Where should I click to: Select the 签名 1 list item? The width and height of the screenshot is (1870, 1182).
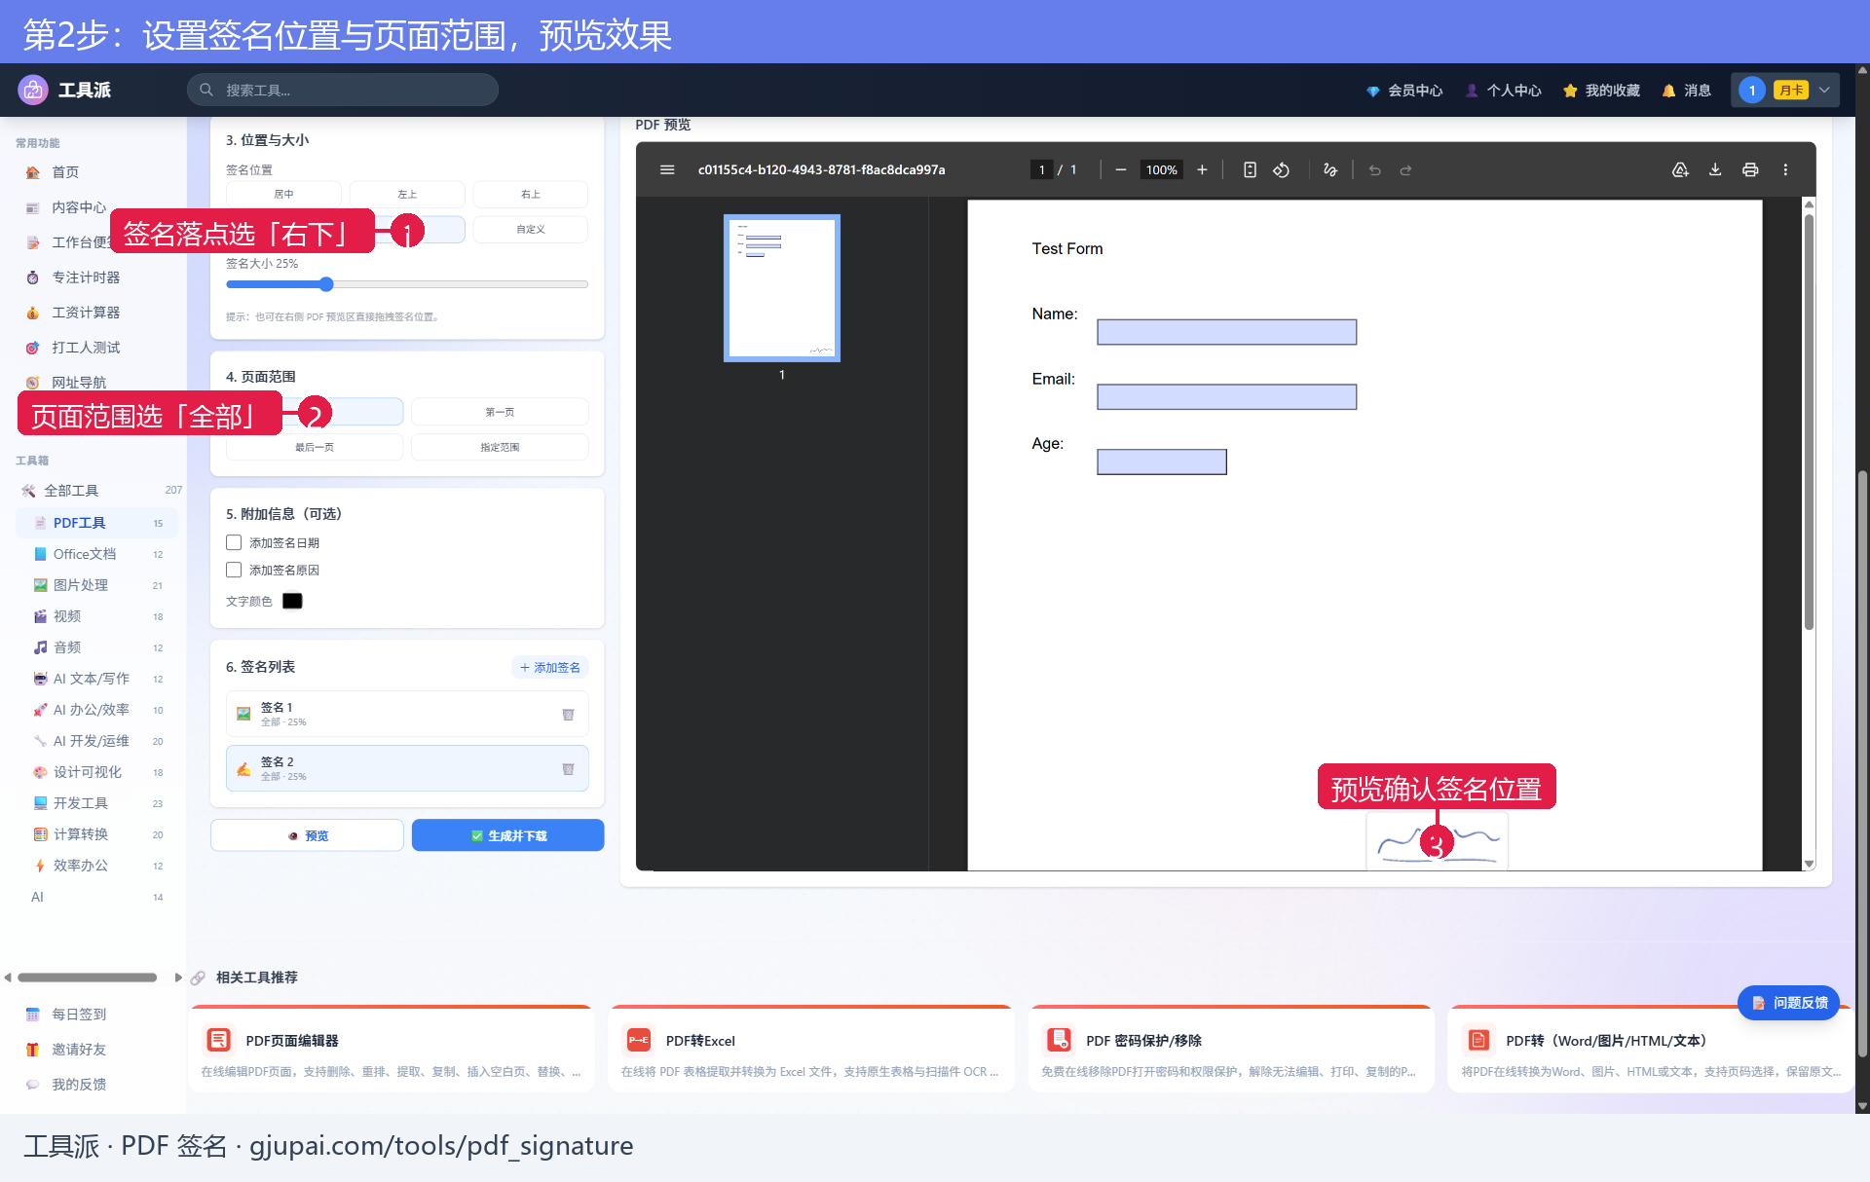tap(407, 715)
